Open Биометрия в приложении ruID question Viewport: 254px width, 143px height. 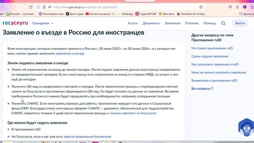(214, 81)
